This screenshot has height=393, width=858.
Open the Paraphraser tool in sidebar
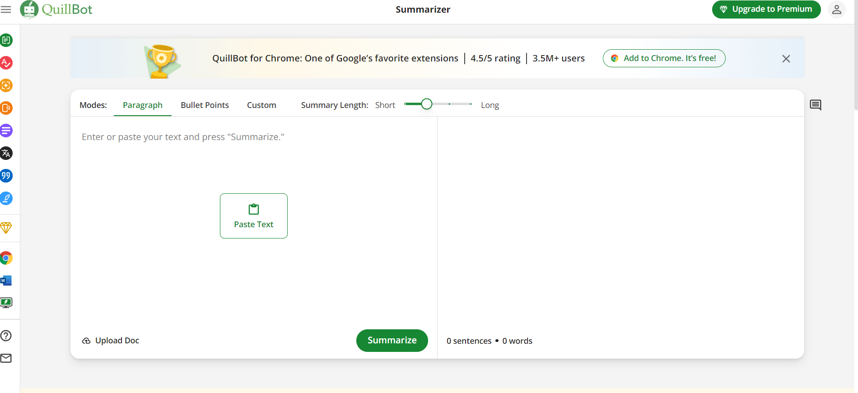(6, 40)
